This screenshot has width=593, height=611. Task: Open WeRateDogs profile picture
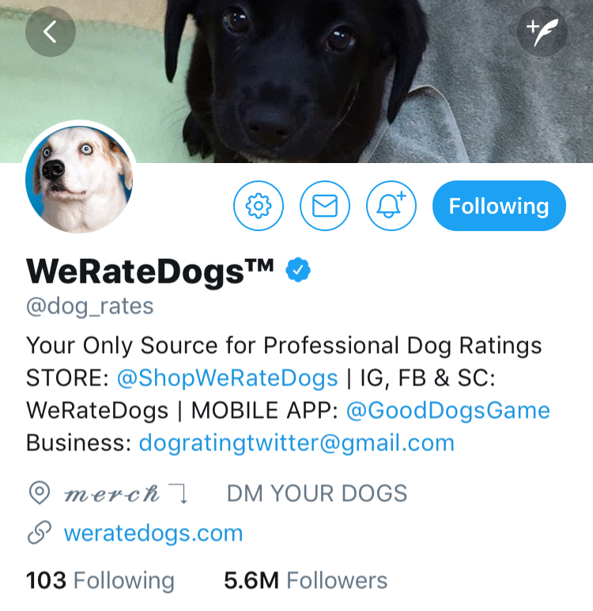[x=79, y=179]
